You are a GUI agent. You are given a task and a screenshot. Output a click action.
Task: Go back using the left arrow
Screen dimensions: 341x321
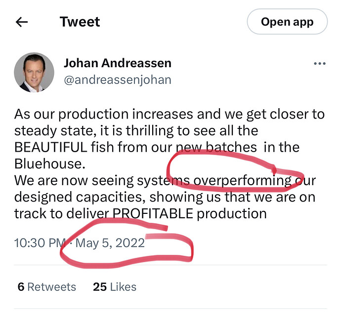click(x=22, y=22)
